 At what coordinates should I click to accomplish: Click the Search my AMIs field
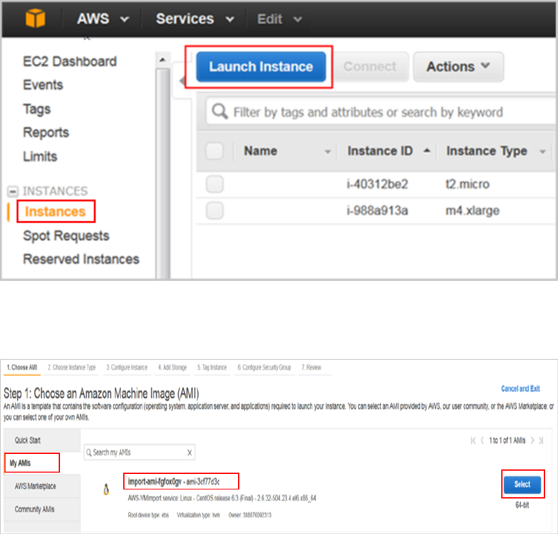[x=139, y=453]
